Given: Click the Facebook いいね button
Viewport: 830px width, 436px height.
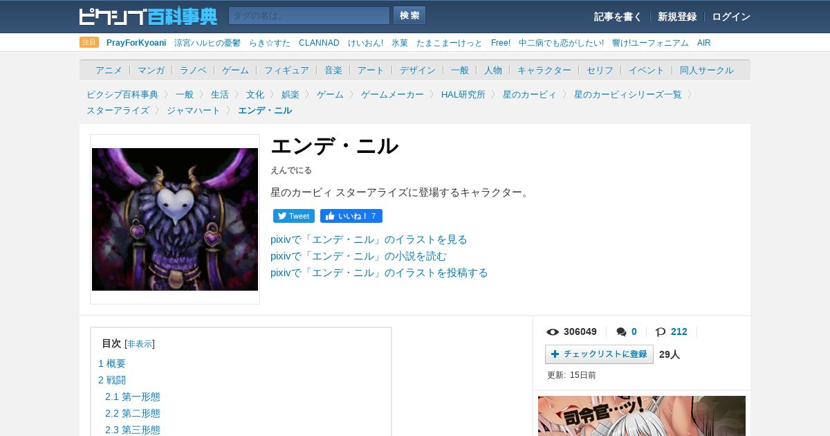Looking at the screenshot, I should click(x=351, y=216).
